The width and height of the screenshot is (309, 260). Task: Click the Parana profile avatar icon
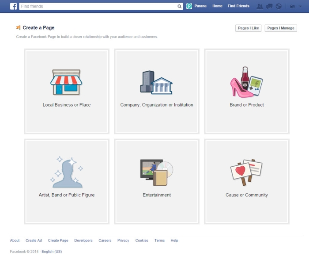pyautogui.click(x=189, y=6)
